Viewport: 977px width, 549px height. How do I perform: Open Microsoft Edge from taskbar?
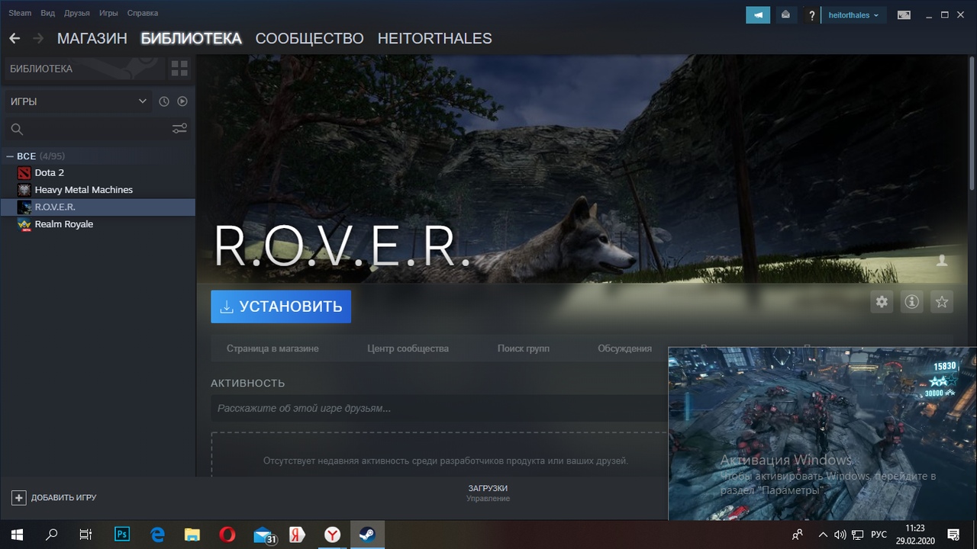[157, 535]
